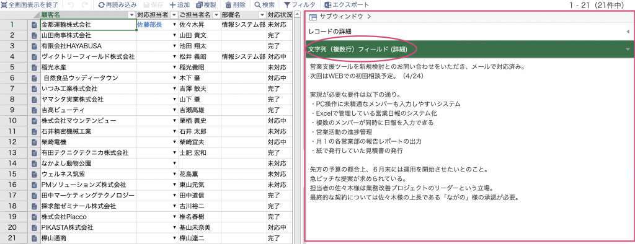Open the フィルタ filter tool

tap(300, 5)
